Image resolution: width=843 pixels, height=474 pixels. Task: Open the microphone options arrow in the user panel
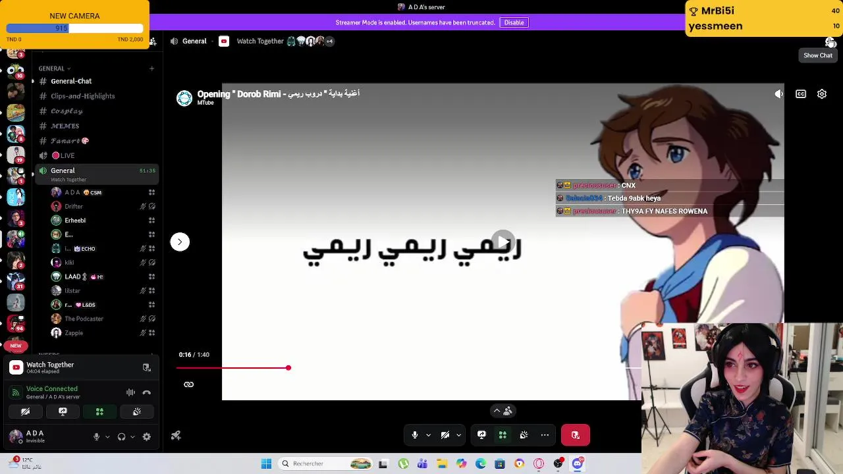[x=107, y=436]
